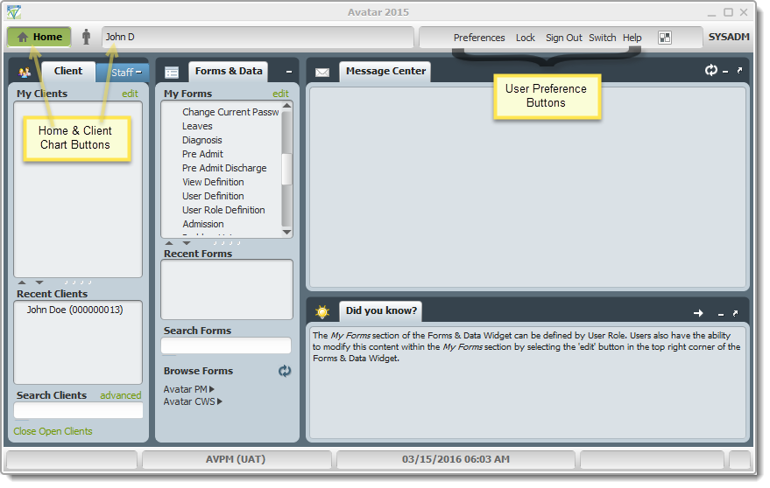770x488 pixels.
Task: Click the Message Center envelope icon
Action: pos(322,73)
